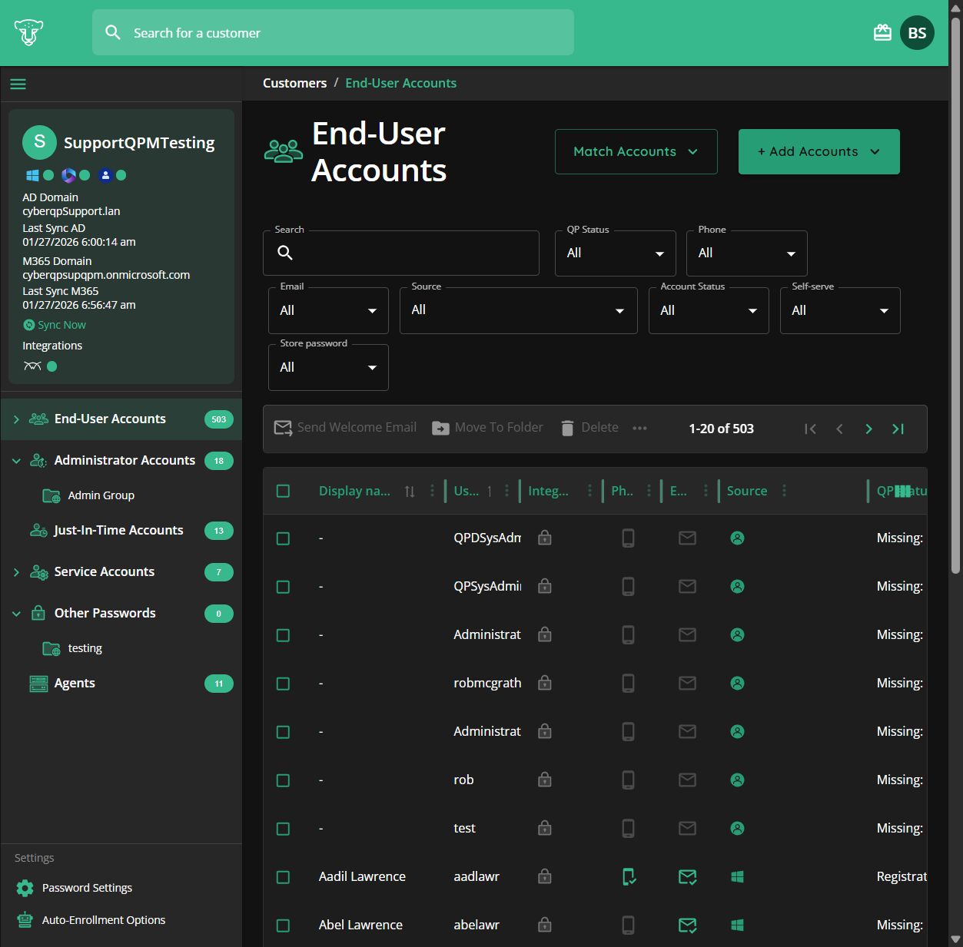Select Aadil Lawrence row checkbox
963x947 pixels.
tap(283, 877)
